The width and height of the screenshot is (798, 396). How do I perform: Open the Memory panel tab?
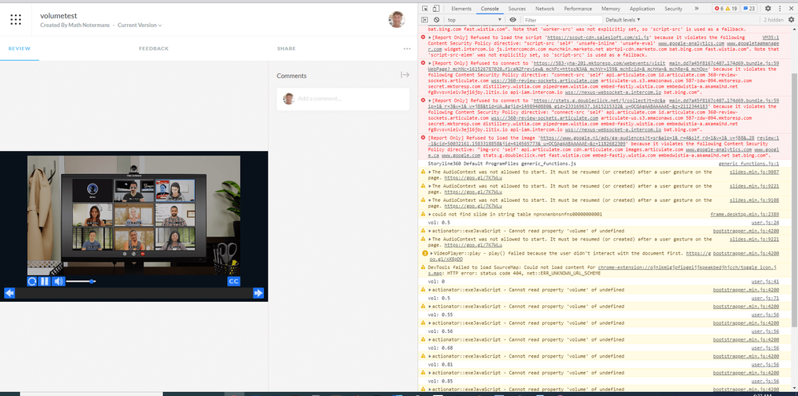tap(610, 9)
